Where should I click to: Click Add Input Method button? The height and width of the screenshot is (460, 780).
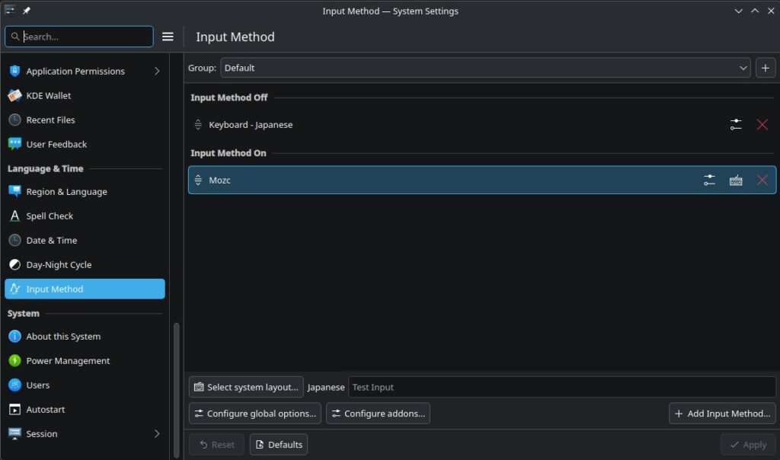pos(722,414)
